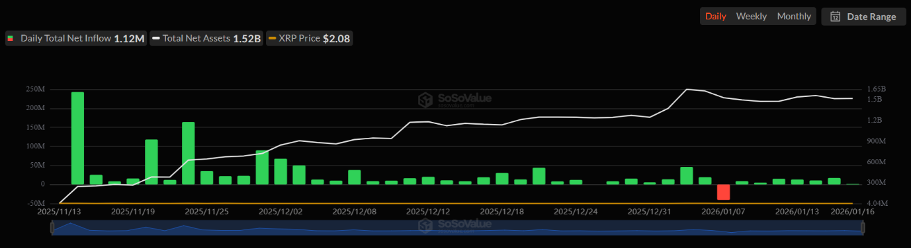Click the 200M left axis label
The height and width of the screenshot is (248, 911).
(35, 108)
